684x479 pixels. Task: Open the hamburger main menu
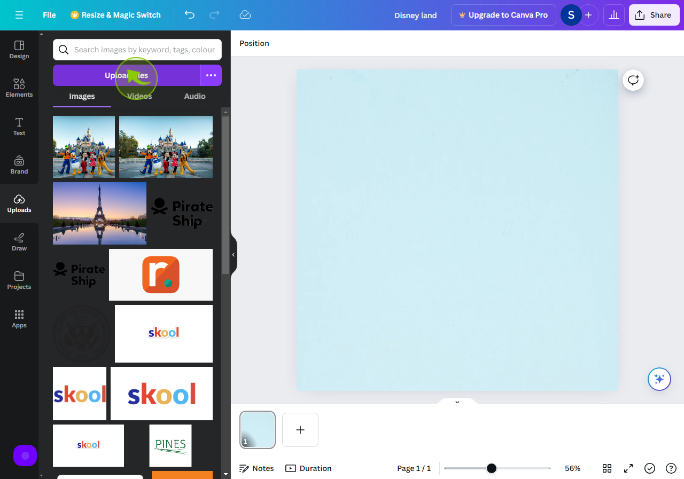(19, 15)
